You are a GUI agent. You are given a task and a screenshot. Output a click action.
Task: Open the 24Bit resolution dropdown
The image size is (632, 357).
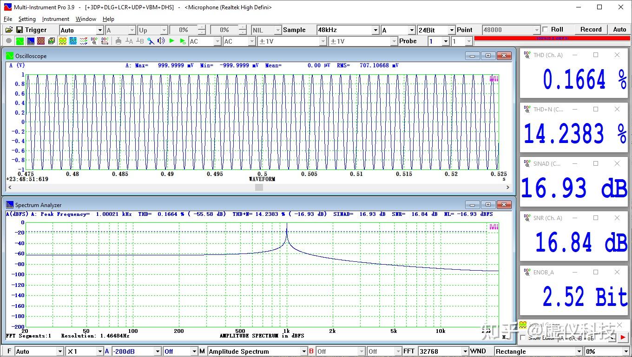click(x=451, y=30)
